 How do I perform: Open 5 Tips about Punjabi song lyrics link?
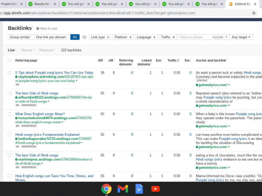pyautogui.click(x=54, y=72)
